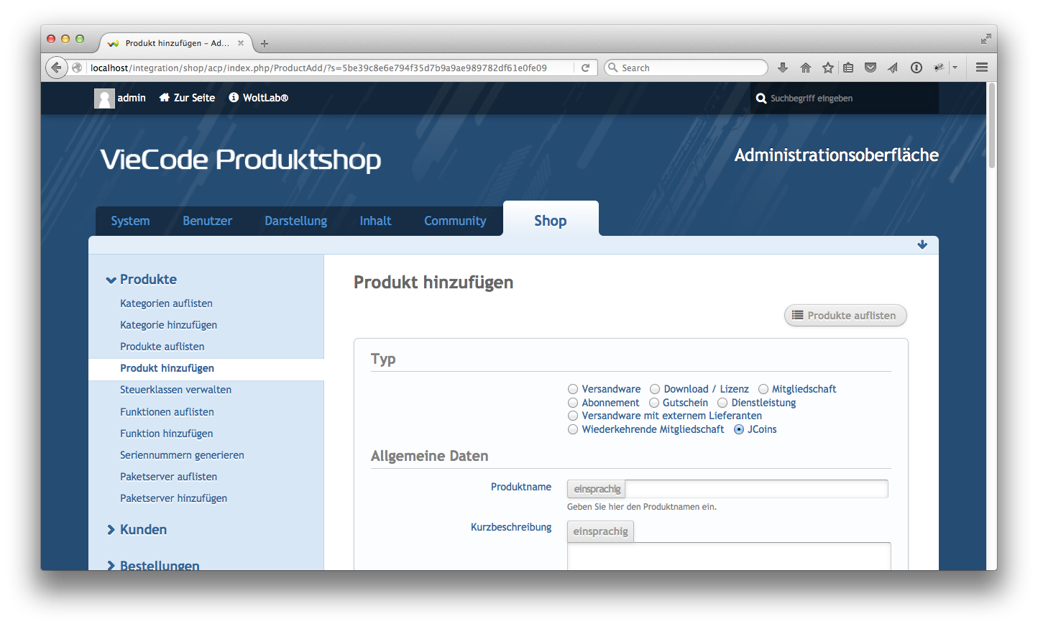Open the Community tab
This screenshot has width=1038, height=627.
455,221
